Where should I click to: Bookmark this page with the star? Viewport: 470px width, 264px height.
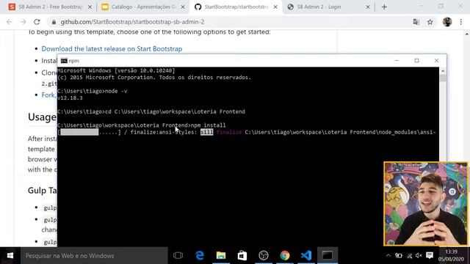(x=430, y=22)
